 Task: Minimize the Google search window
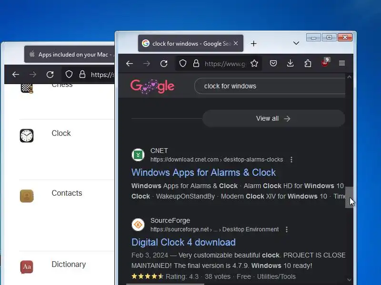[313, 38]
